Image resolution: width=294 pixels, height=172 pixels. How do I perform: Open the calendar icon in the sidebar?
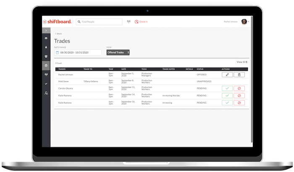click(46, 65)
